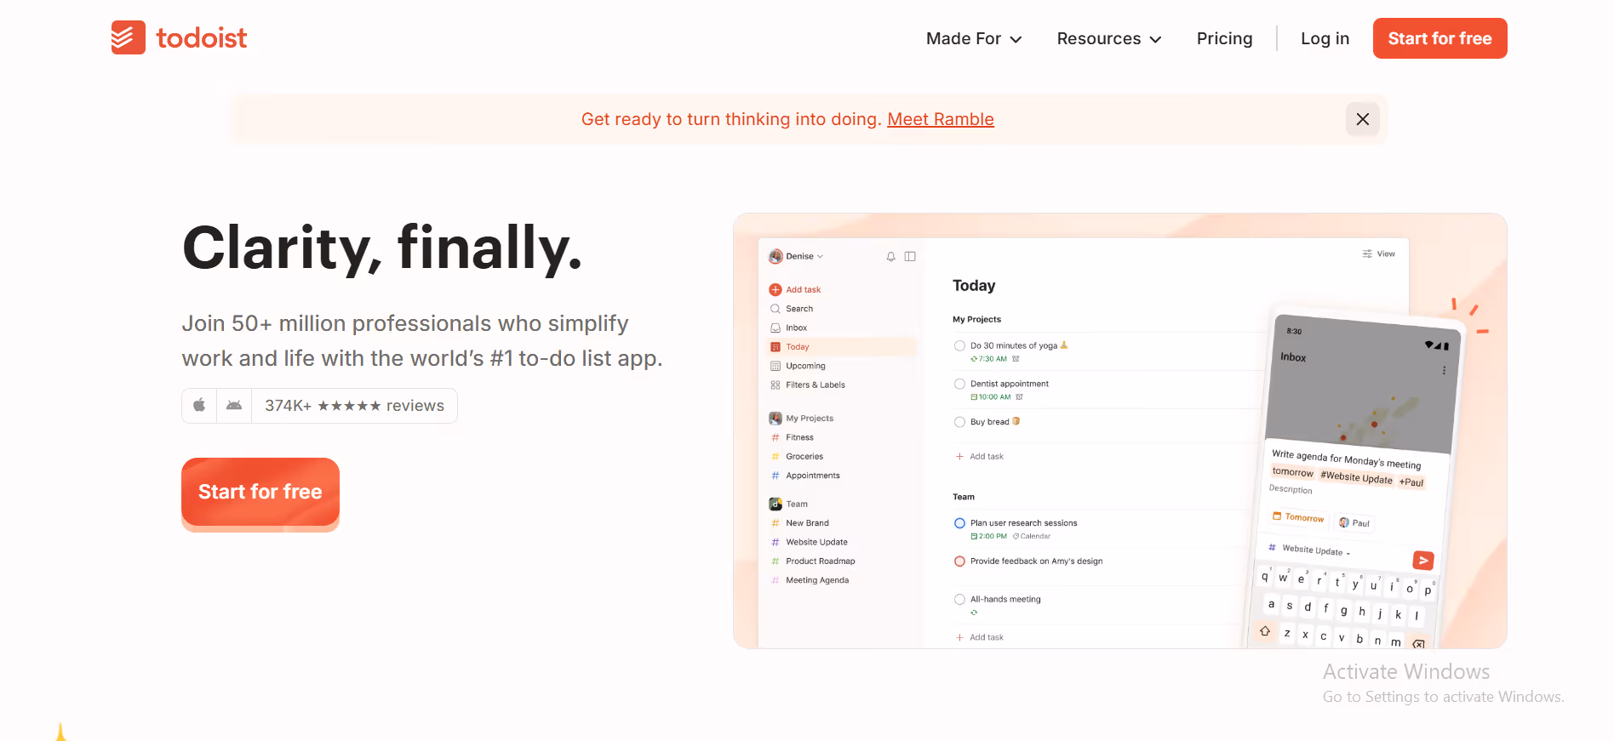Click My Projects section in sidebar
The image size is (1614, 741).
click(809, 419)
